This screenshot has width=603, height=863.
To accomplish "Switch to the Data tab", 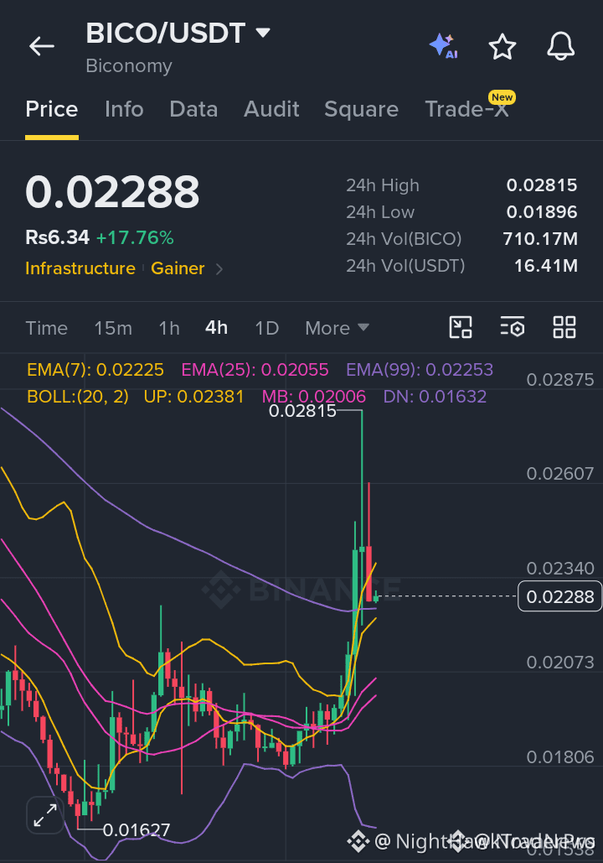I will [x=193, y=109].
